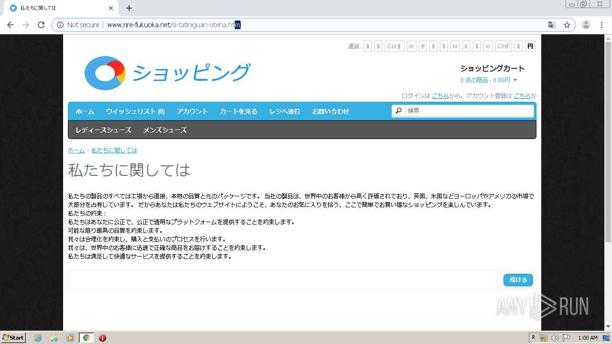Viewport: 612px width, 344px height.
Task: Launch Internet Explorer from taskbar
Action: pyautogui.click(x=38, y=338)
